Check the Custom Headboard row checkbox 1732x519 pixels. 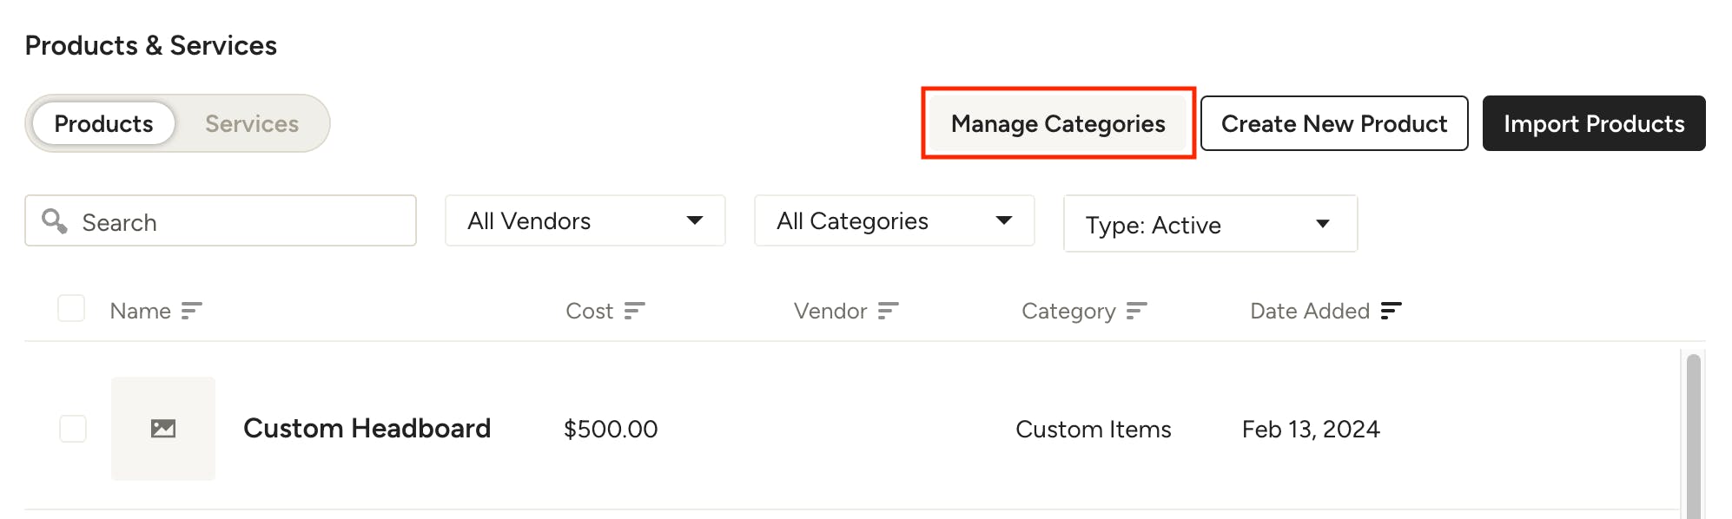[73, 429]
